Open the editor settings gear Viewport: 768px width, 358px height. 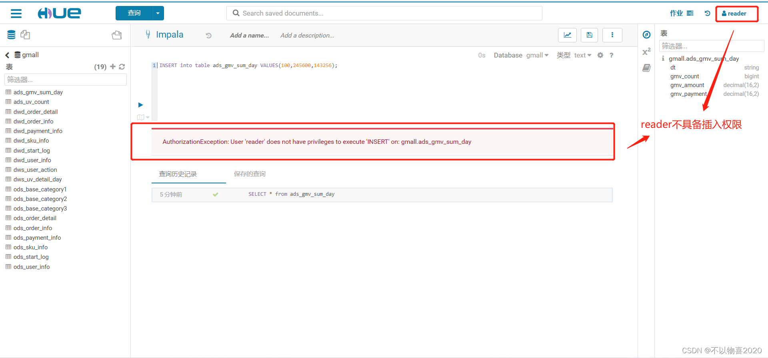point(600,55)
